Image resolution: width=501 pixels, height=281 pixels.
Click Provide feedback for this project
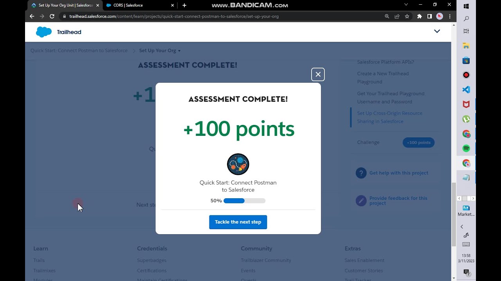click(398, 201)
